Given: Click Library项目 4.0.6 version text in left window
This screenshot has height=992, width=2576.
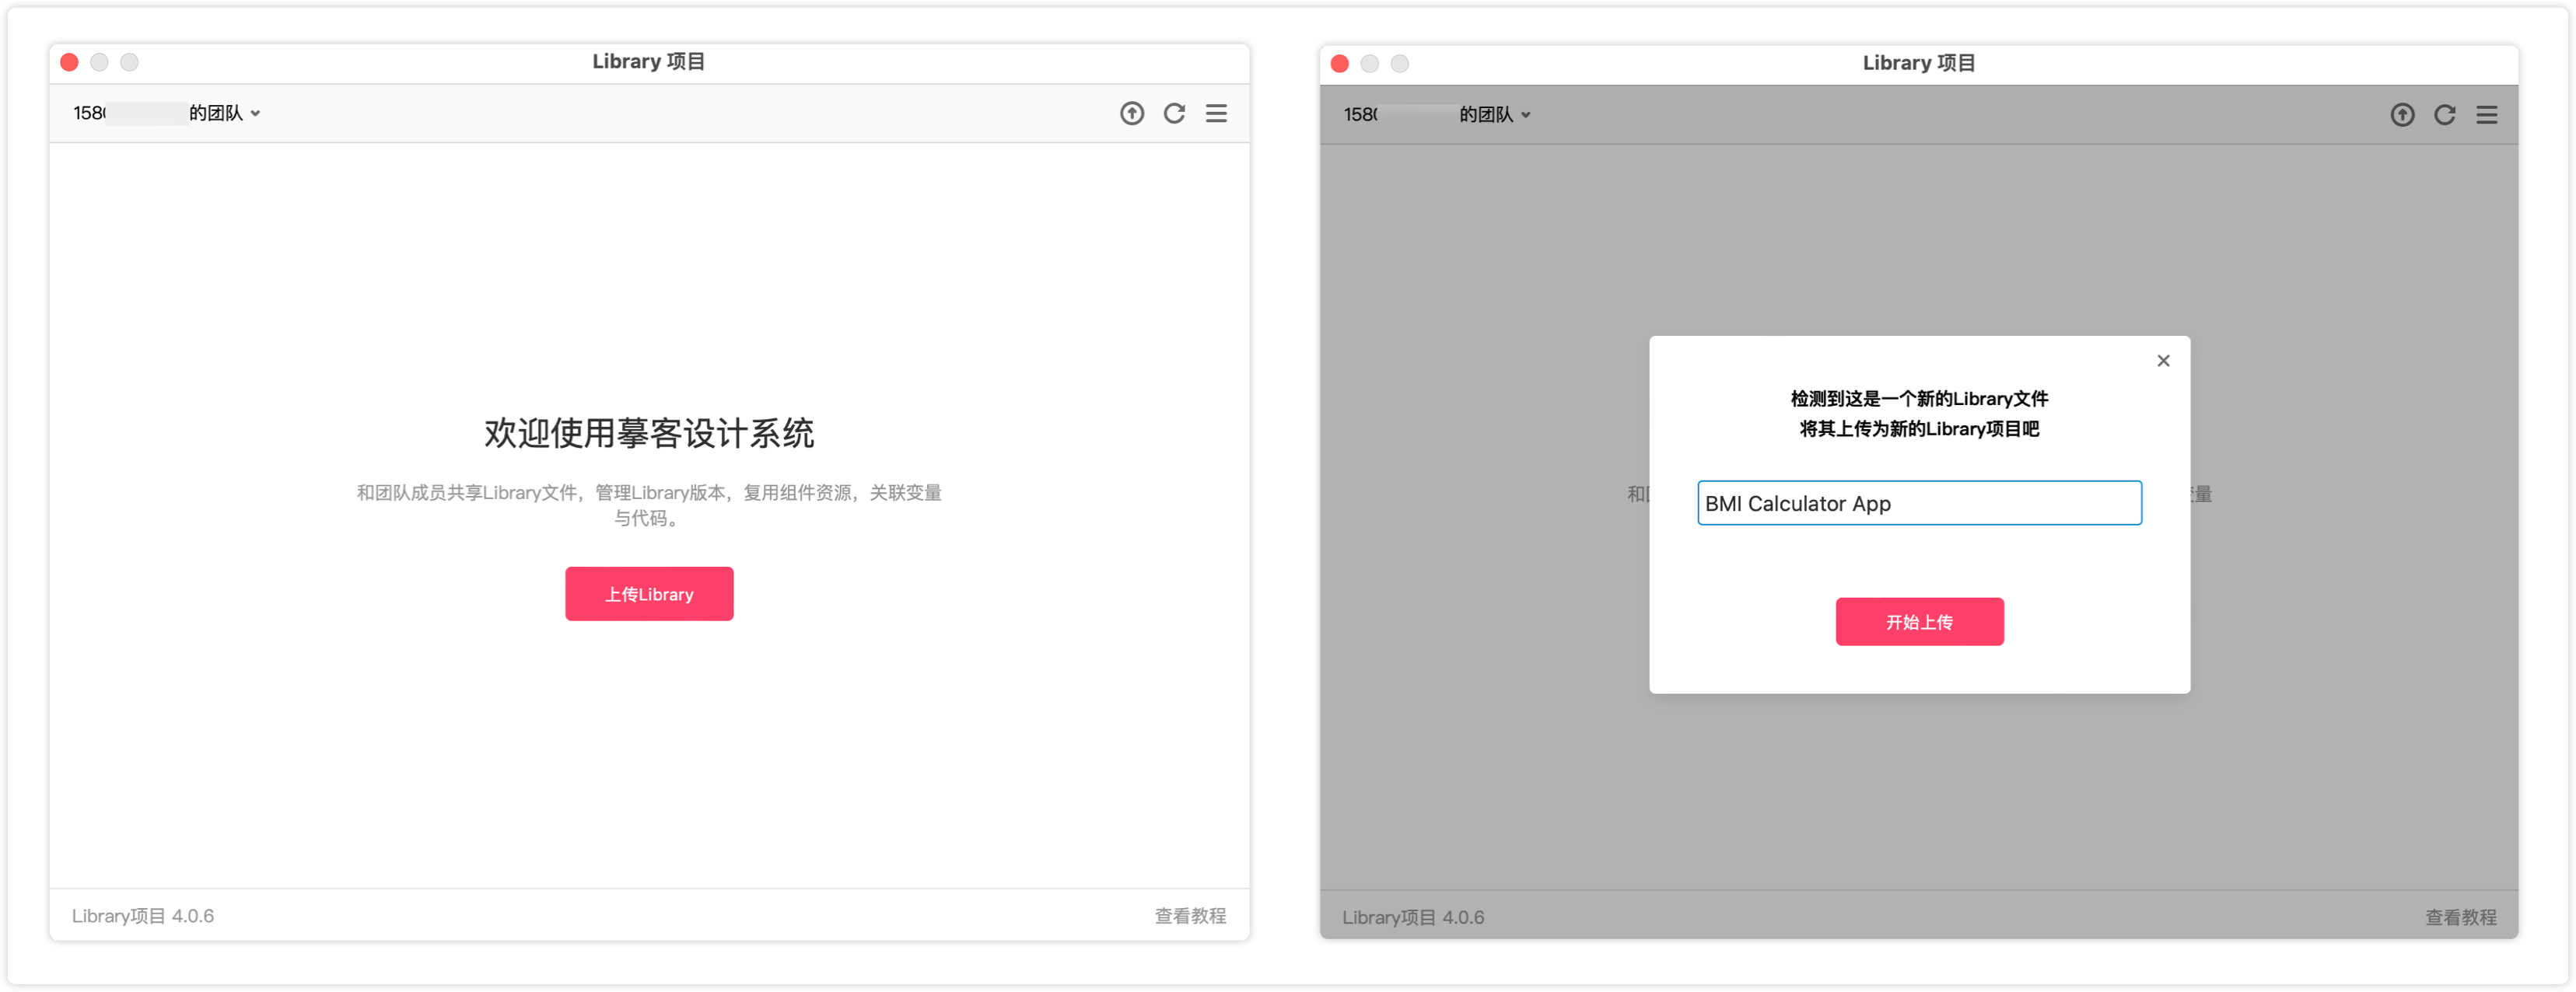Looking at the screenshot, I should (143, 916).
